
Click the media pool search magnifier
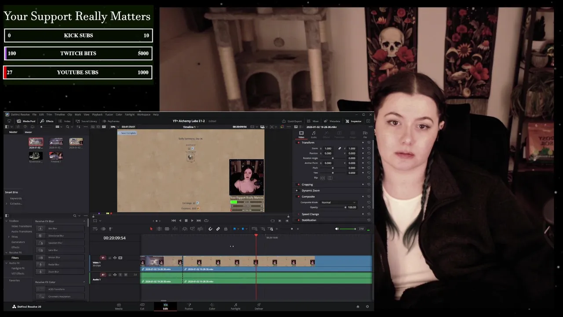(67, 127)
